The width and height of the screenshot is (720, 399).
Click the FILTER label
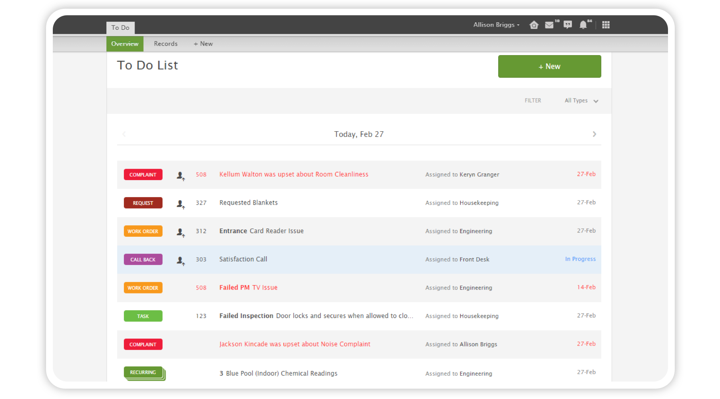click(533, 101)
